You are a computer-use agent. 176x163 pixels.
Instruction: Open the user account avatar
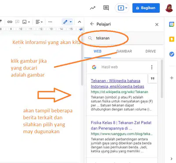pos(169,8)
